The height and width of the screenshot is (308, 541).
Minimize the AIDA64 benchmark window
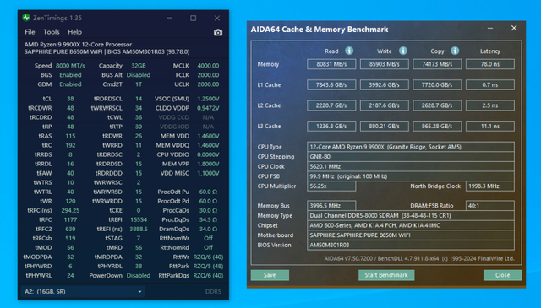tap(490, 28)
